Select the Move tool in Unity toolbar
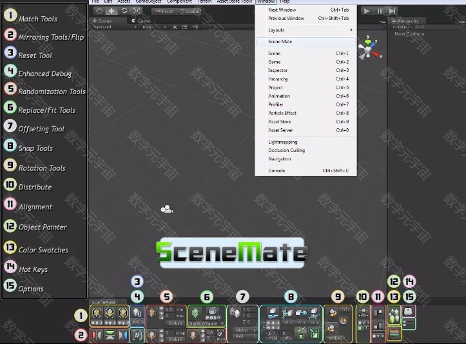 click(112, 11)
